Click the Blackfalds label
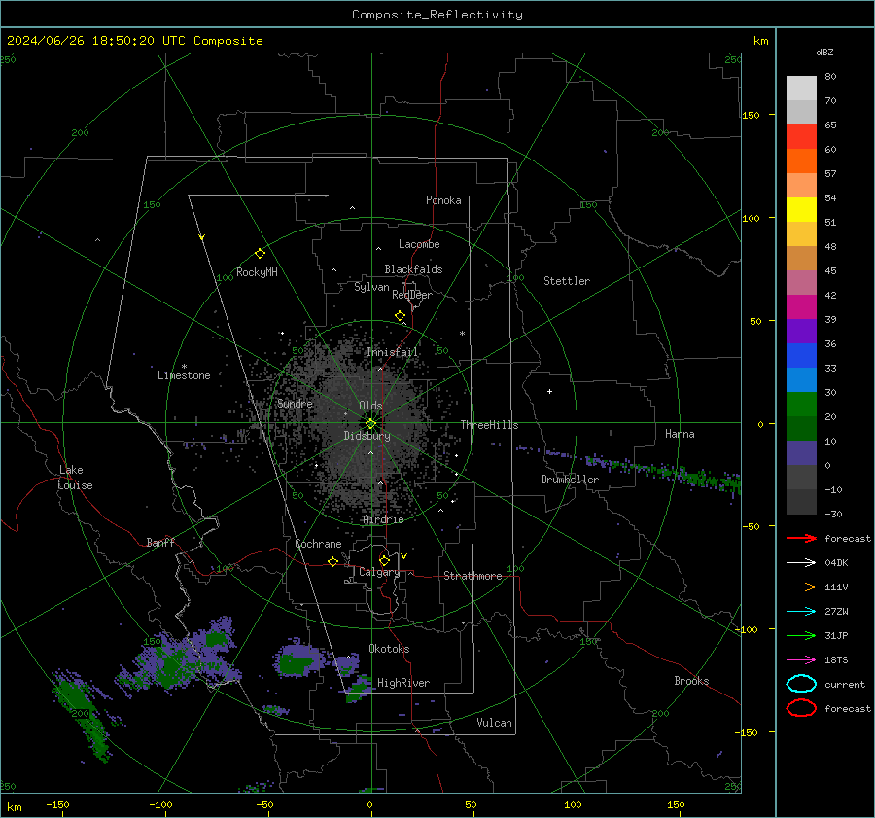The width and height of the screenshot is (875, 818). (x=413, y=269)
